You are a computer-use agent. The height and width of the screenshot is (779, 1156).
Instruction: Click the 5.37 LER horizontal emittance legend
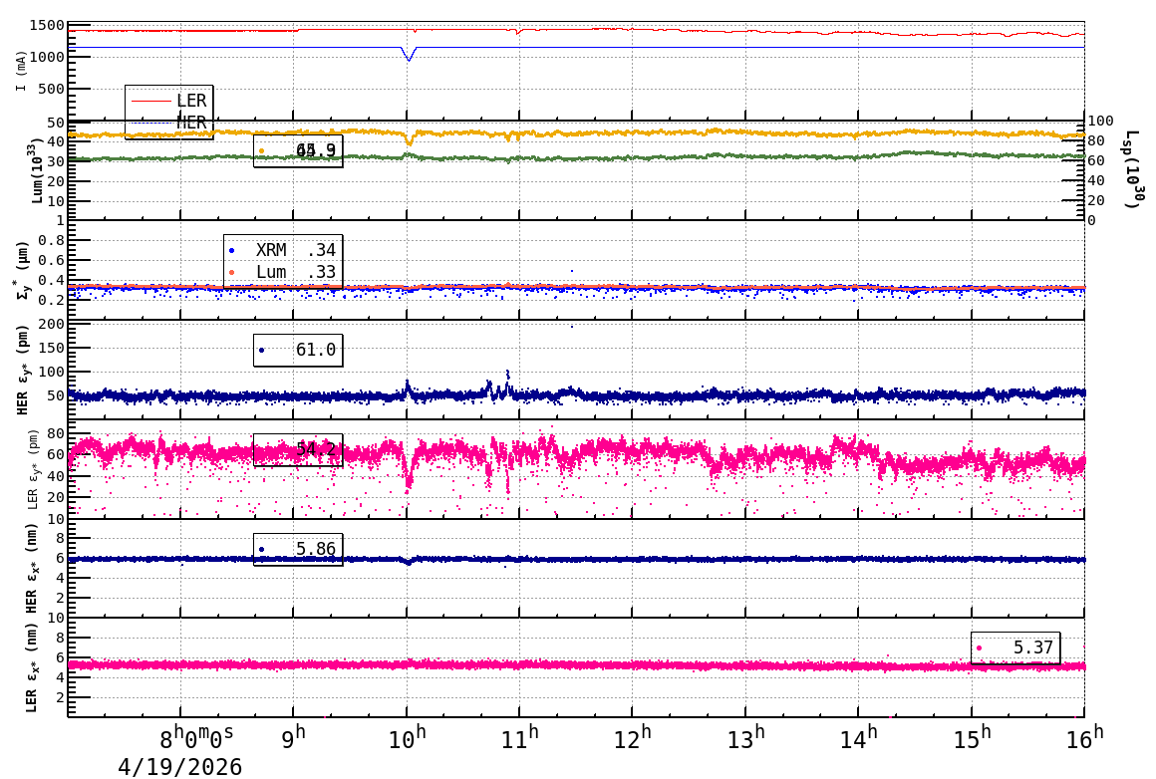tap(1015, 649)
